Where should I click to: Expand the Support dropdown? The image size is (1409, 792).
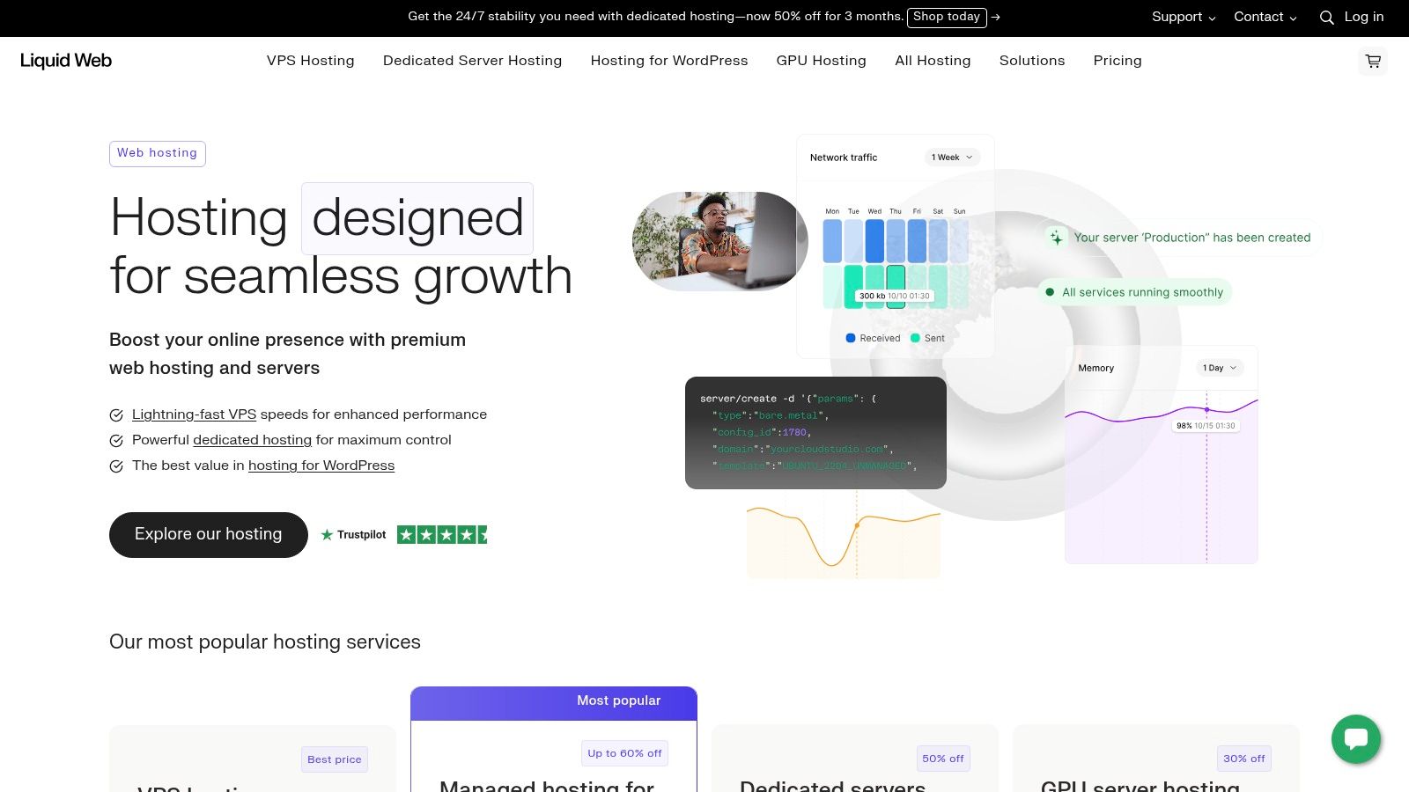pyautogui.click(x=1184, y=17)
